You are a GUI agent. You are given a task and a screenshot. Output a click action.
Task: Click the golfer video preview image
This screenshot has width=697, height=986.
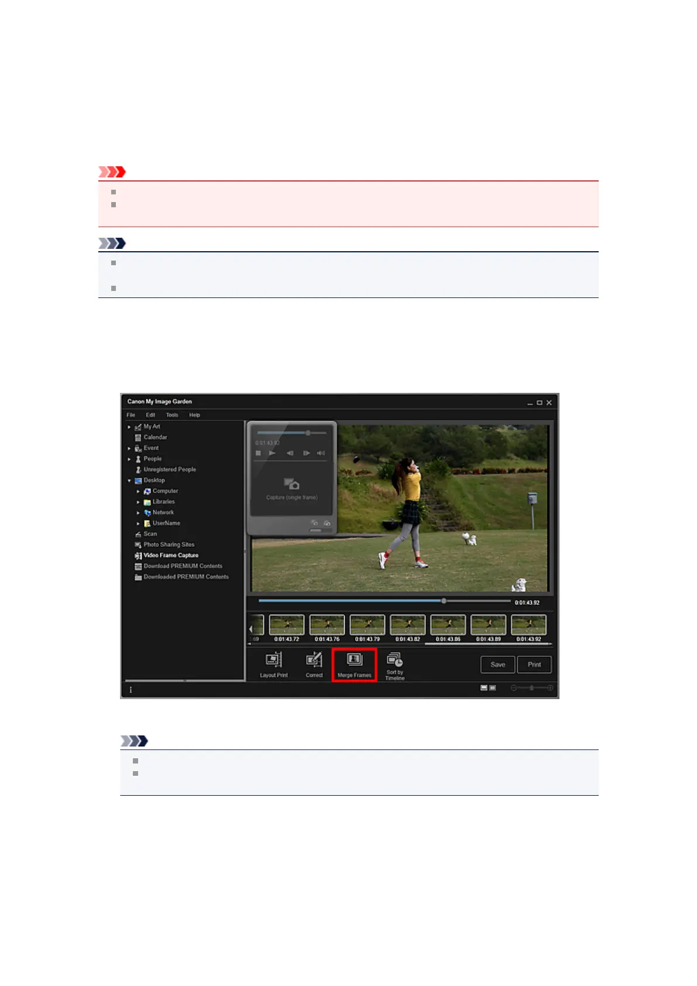(x=400, y=508)
